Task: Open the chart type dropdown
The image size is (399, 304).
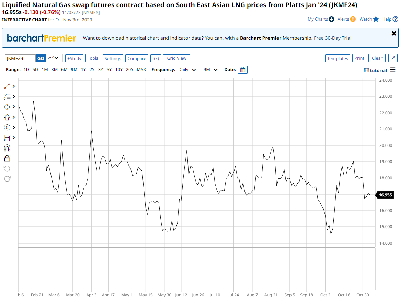Action: pos(53,58)
